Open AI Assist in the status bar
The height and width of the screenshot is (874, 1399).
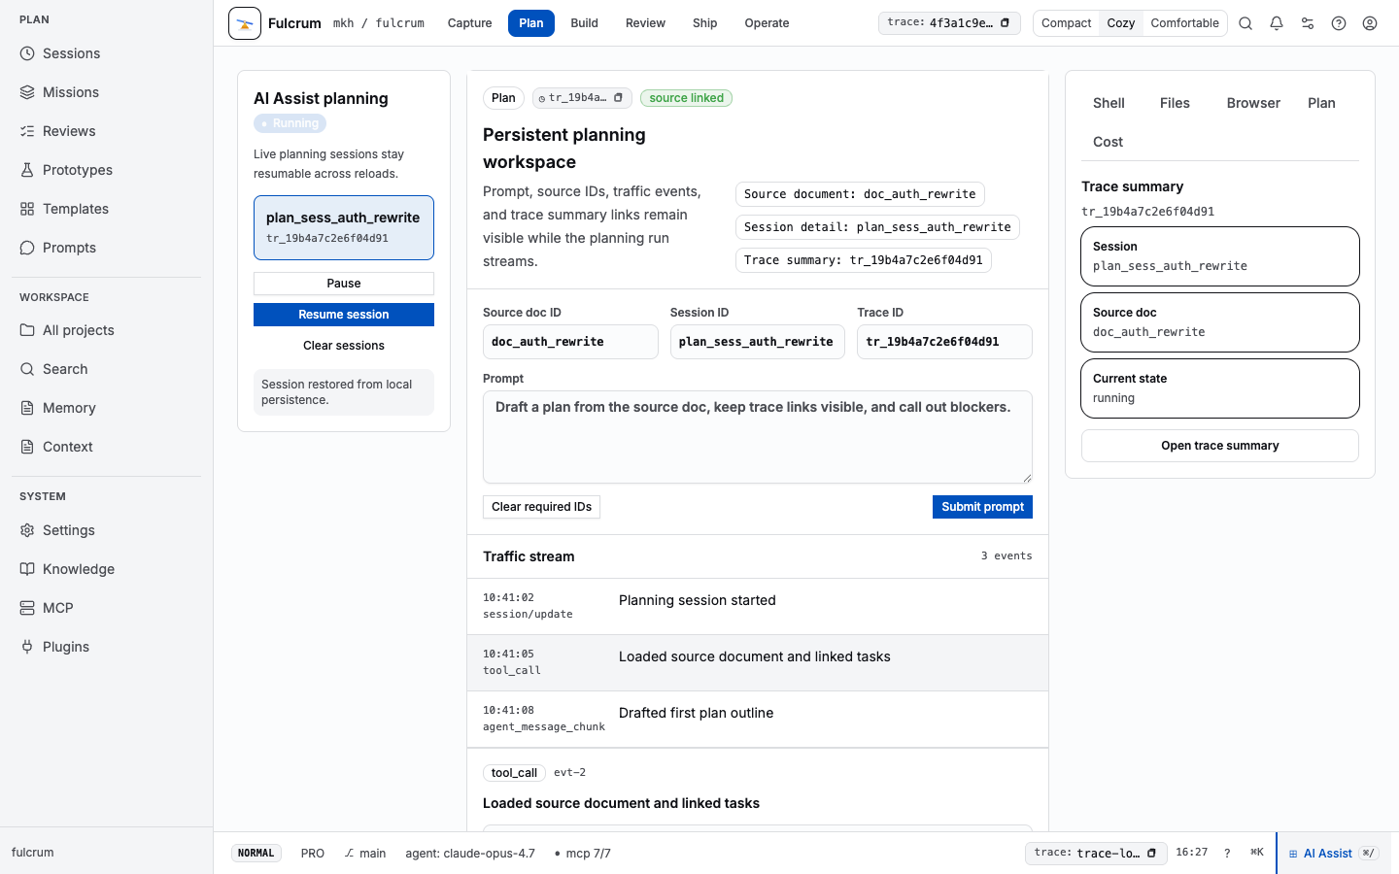[x=1333, y=854]
